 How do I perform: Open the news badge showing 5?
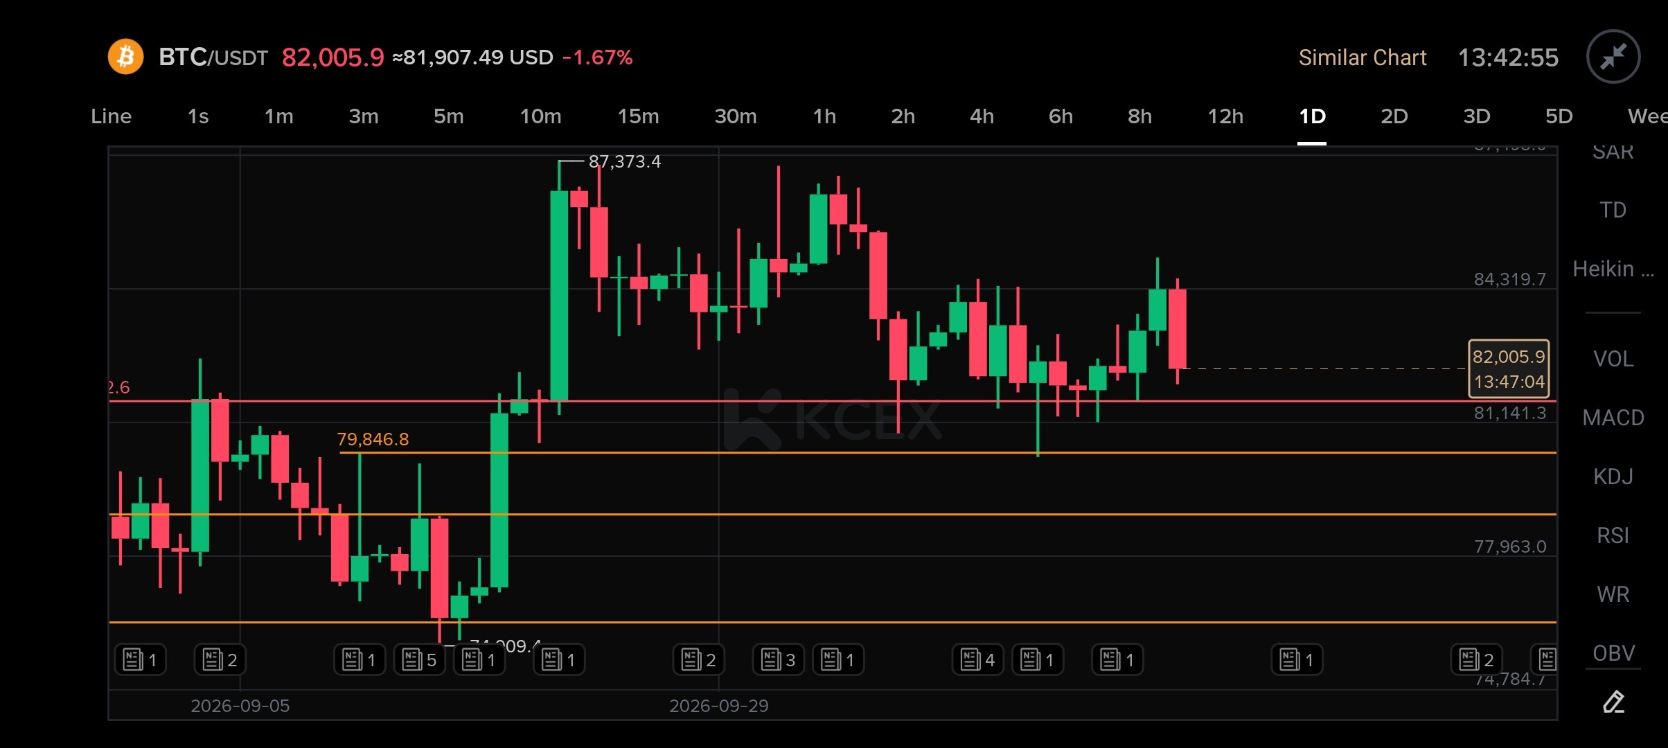(419, 660)
